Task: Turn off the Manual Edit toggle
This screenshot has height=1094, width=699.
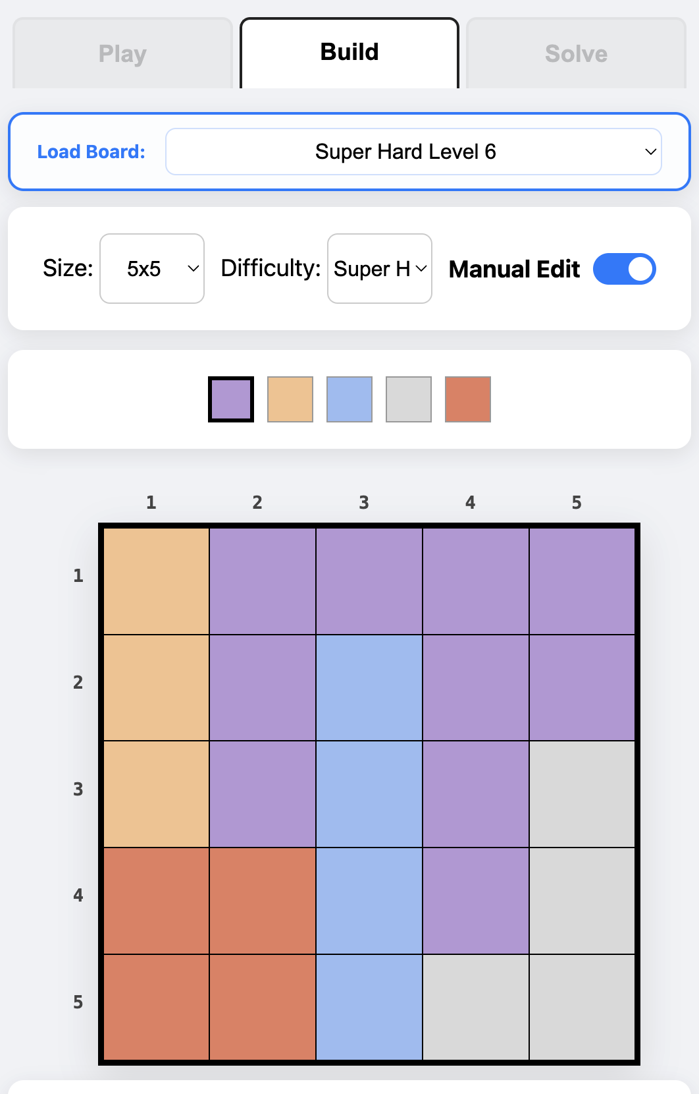Action: (624, 269)
